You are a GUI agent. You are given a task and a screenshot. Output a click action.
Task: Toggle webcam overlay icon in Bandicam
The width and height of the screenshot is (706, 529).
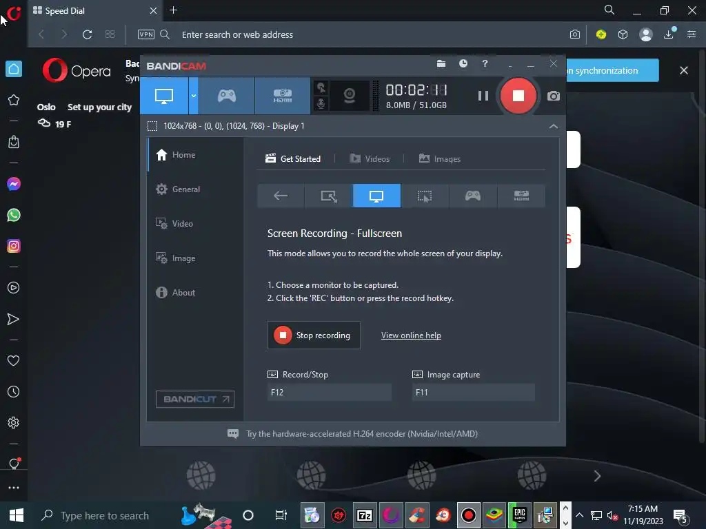point(350,96)
